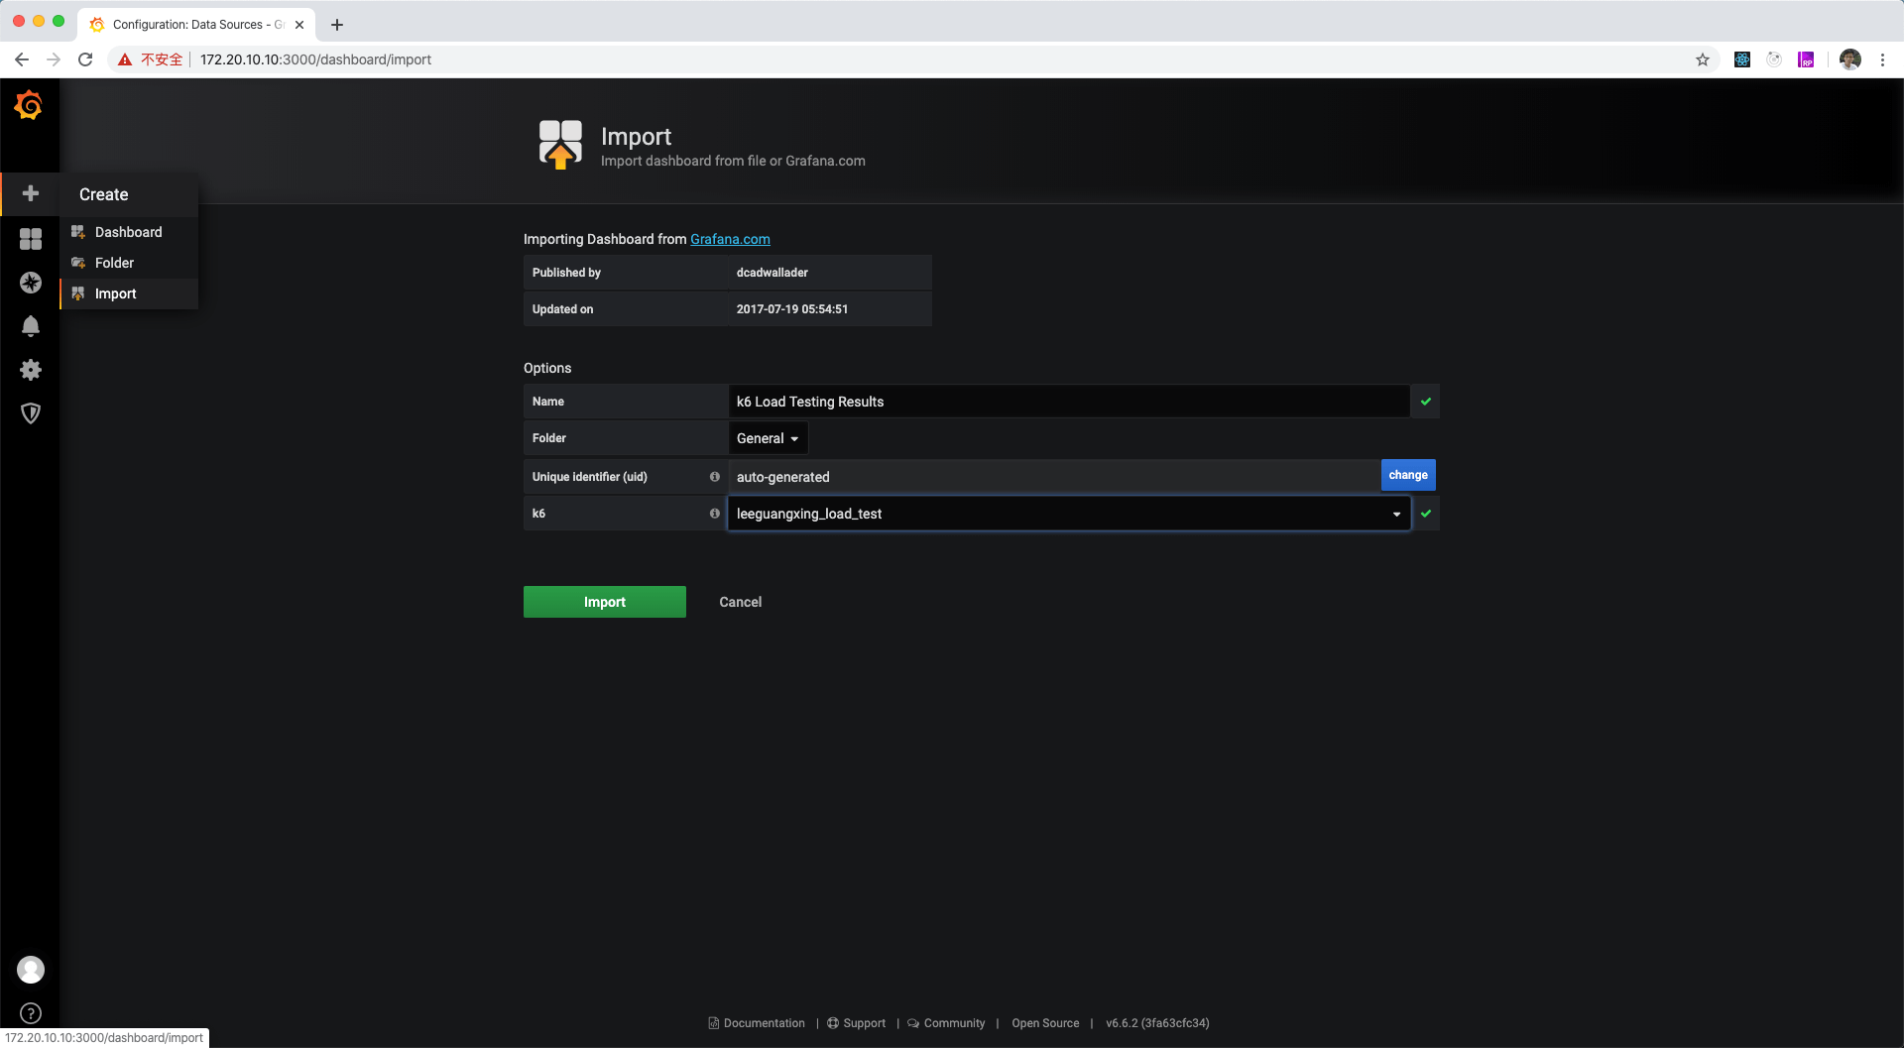Click the Grafana logo home icon
The height and width of the screenshot is (1048, 1904).
coord(30,105)
